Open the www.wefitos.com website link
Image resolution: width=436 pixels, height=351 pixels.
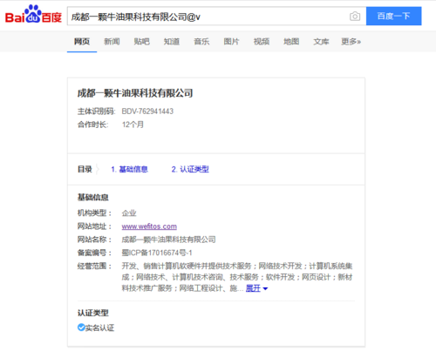149,226
